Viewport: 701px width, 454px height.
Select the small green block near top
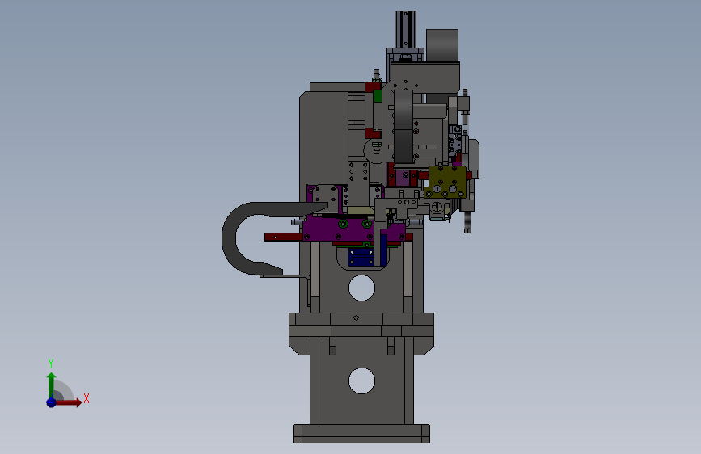378,96
